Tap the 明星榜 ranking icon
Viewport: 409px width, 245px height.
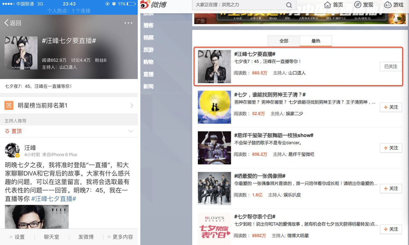[9, 105]
